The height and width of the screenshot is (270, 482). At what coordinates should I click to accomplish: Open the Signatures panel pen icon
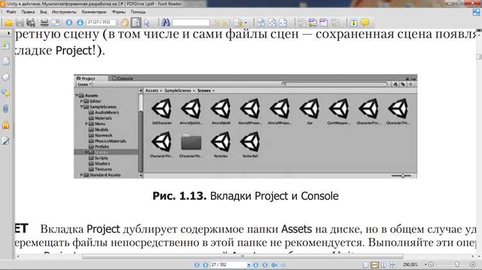[6, 141]
